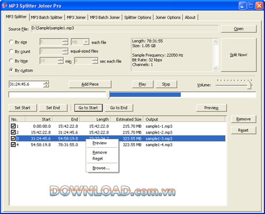Uncheck the checkbox for piece 4
Viewport: 265px width, 214px height.
[x=13, y=145]
